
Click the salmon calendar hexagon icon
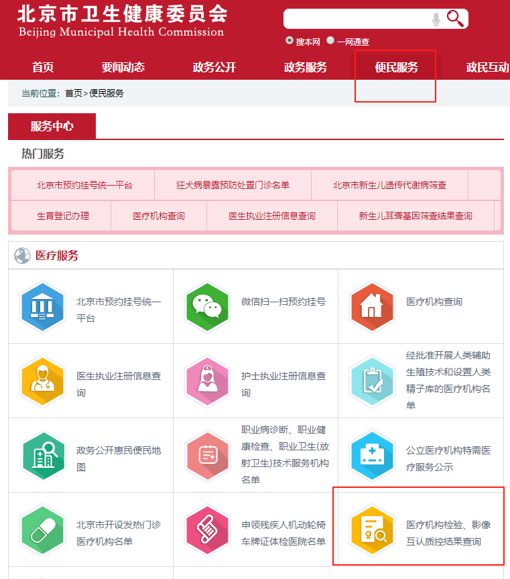pyautogui.click(x=207, y=456)
